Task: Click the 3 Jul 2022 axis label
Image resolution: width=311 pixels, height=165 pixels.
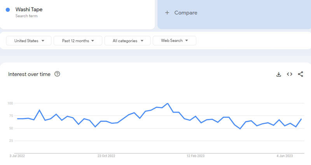Action: [18, 156]
